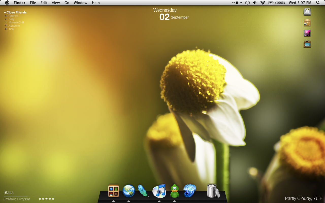This screenshot has width=325, height=203.
Task: Open the Apple menu
Action: [x=7, y=3]
